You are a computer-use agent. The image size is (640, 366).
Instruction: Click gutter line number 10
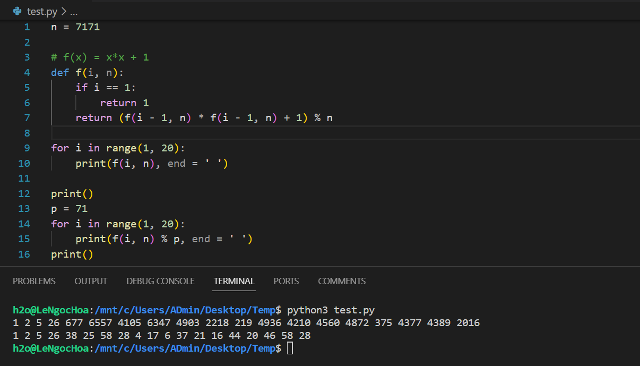(x=24, y=163)
